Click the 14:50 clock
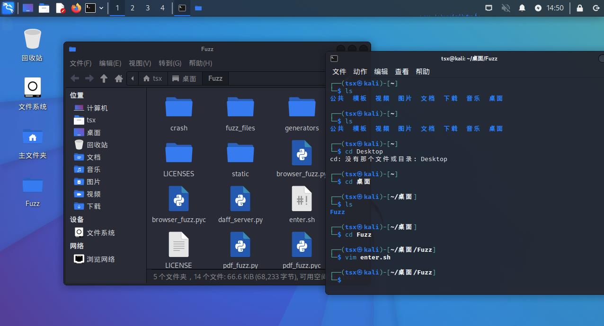Image resolution: width=604 pixels, height=326 pixels. [555, 8]
